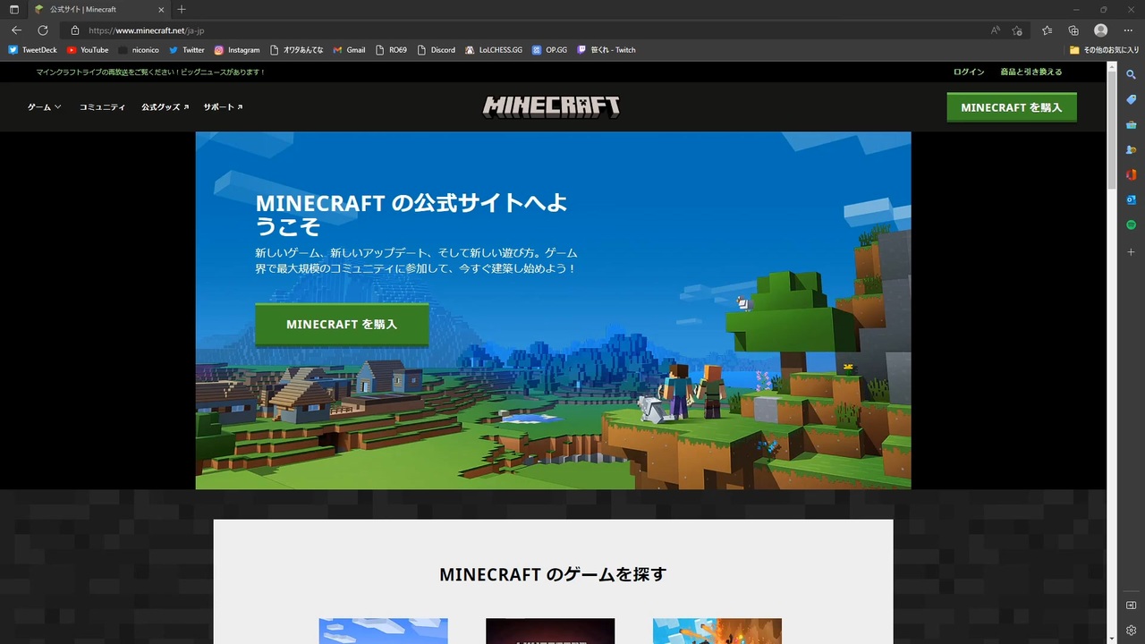Open the Outlook icon in the sidebar
The width and height of the screenshot is (1145, 644).
[1131, 199]
